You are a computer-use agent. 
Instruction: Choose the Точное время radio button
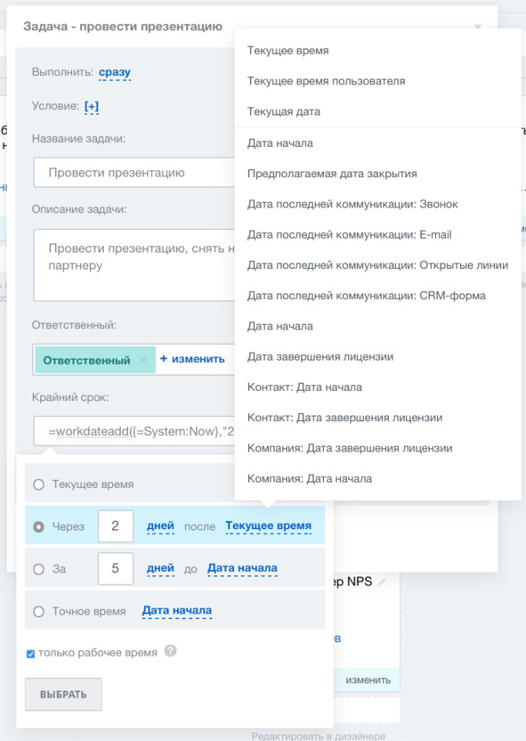tap(39, 612)
